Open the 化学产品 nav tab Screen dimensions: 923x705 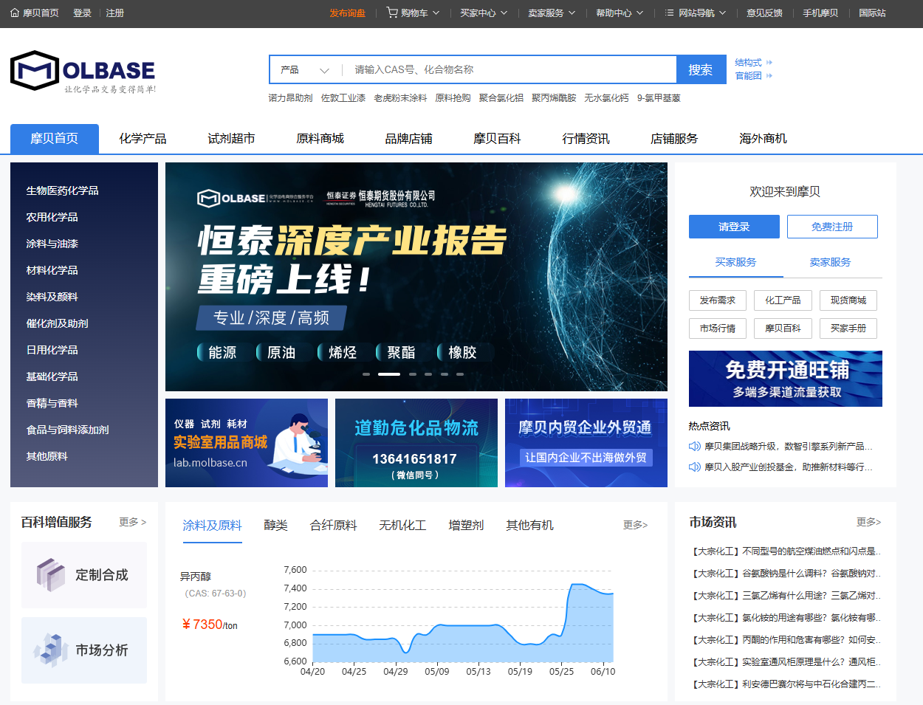tap(143, 139)
